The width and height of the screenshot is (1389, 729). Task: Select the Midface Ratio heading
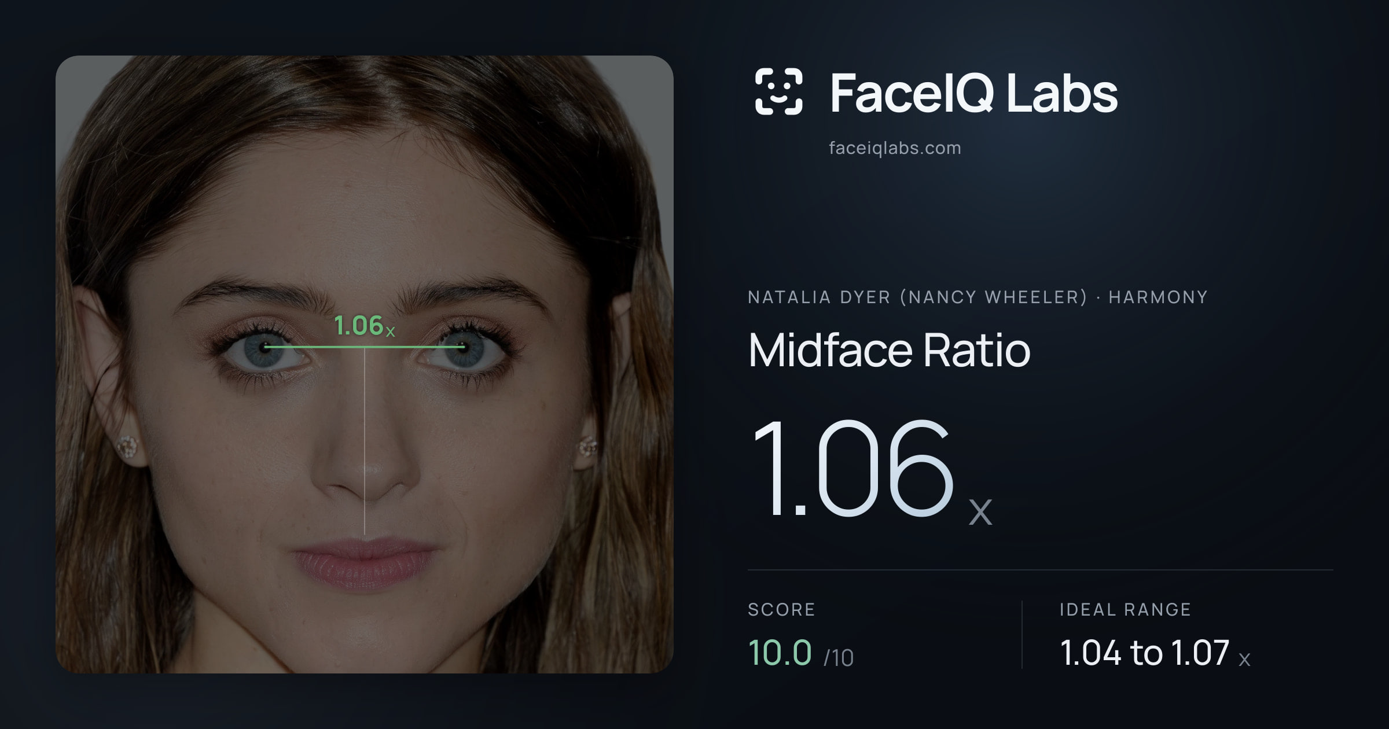click(889, 350)
